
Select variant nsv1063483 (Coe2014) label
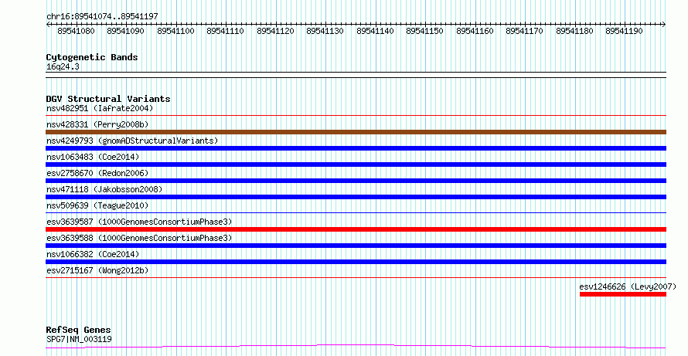[93, 157]
